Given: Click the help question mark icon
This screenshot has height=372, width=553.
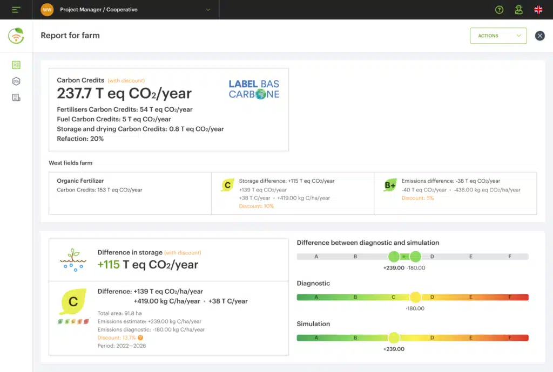Looking at the screenshot, I should click(499, 10).
